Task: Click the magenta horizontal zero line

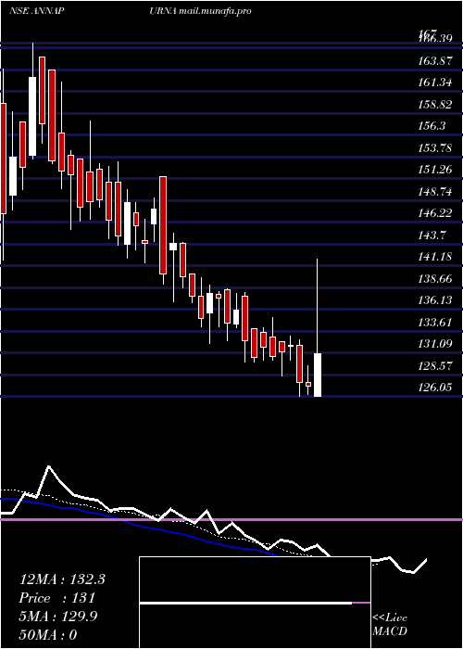Action: pyautogui.click(x=231, y=519)
